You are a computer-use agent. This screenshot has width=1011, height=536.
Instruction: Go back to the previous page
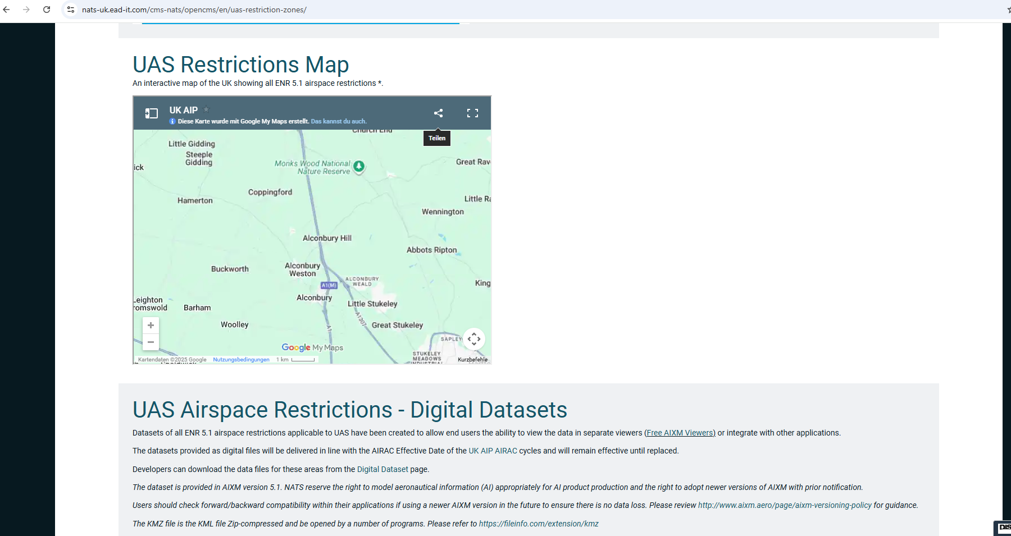(x=7, y=10)
